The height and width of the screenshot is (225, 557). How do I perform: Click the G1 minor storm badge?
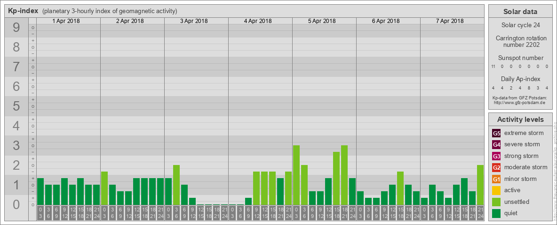(497, 179)
